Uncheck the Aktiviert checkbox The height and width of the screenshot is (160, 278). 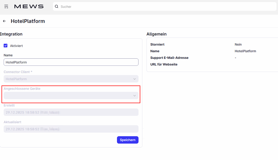pyautogui.click(x=6, y=46)
